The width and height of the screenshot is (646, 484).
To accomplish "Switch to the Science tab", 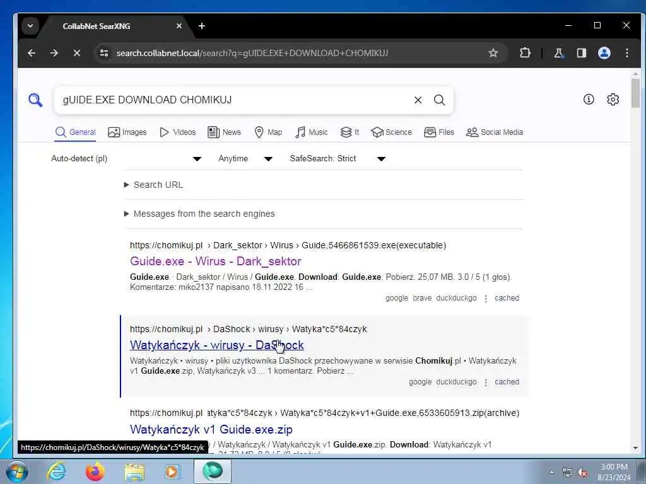I will point(391,132).
